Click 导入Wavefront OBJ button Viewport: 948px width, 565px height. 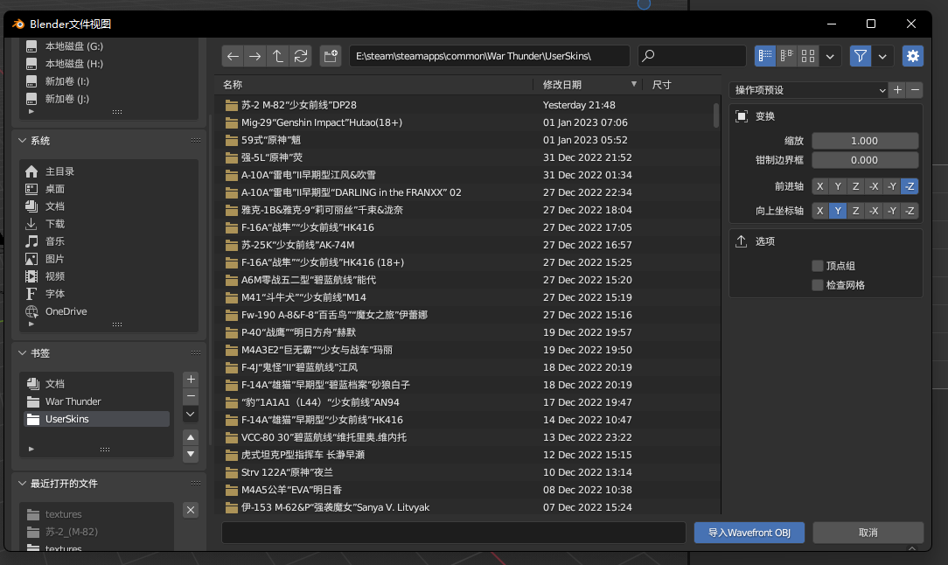pyautogui.click(x=749, y=533)
